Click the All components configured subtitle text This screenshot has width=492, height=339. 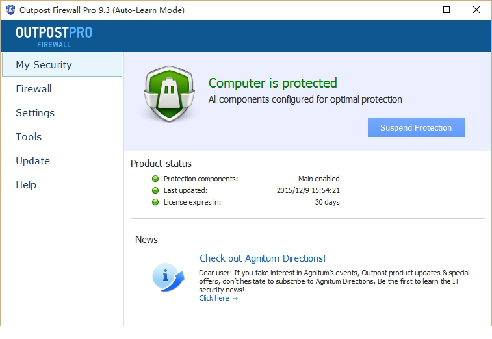point(305,99)
